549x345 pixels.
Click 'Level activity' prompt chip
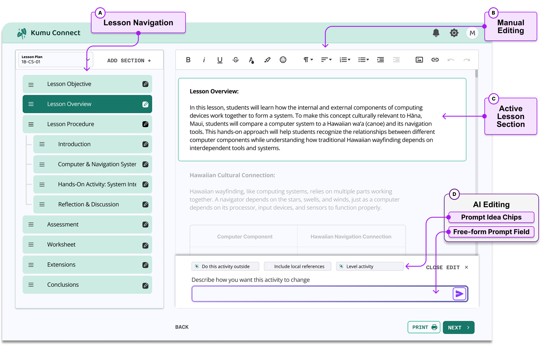tap(370, 266)
